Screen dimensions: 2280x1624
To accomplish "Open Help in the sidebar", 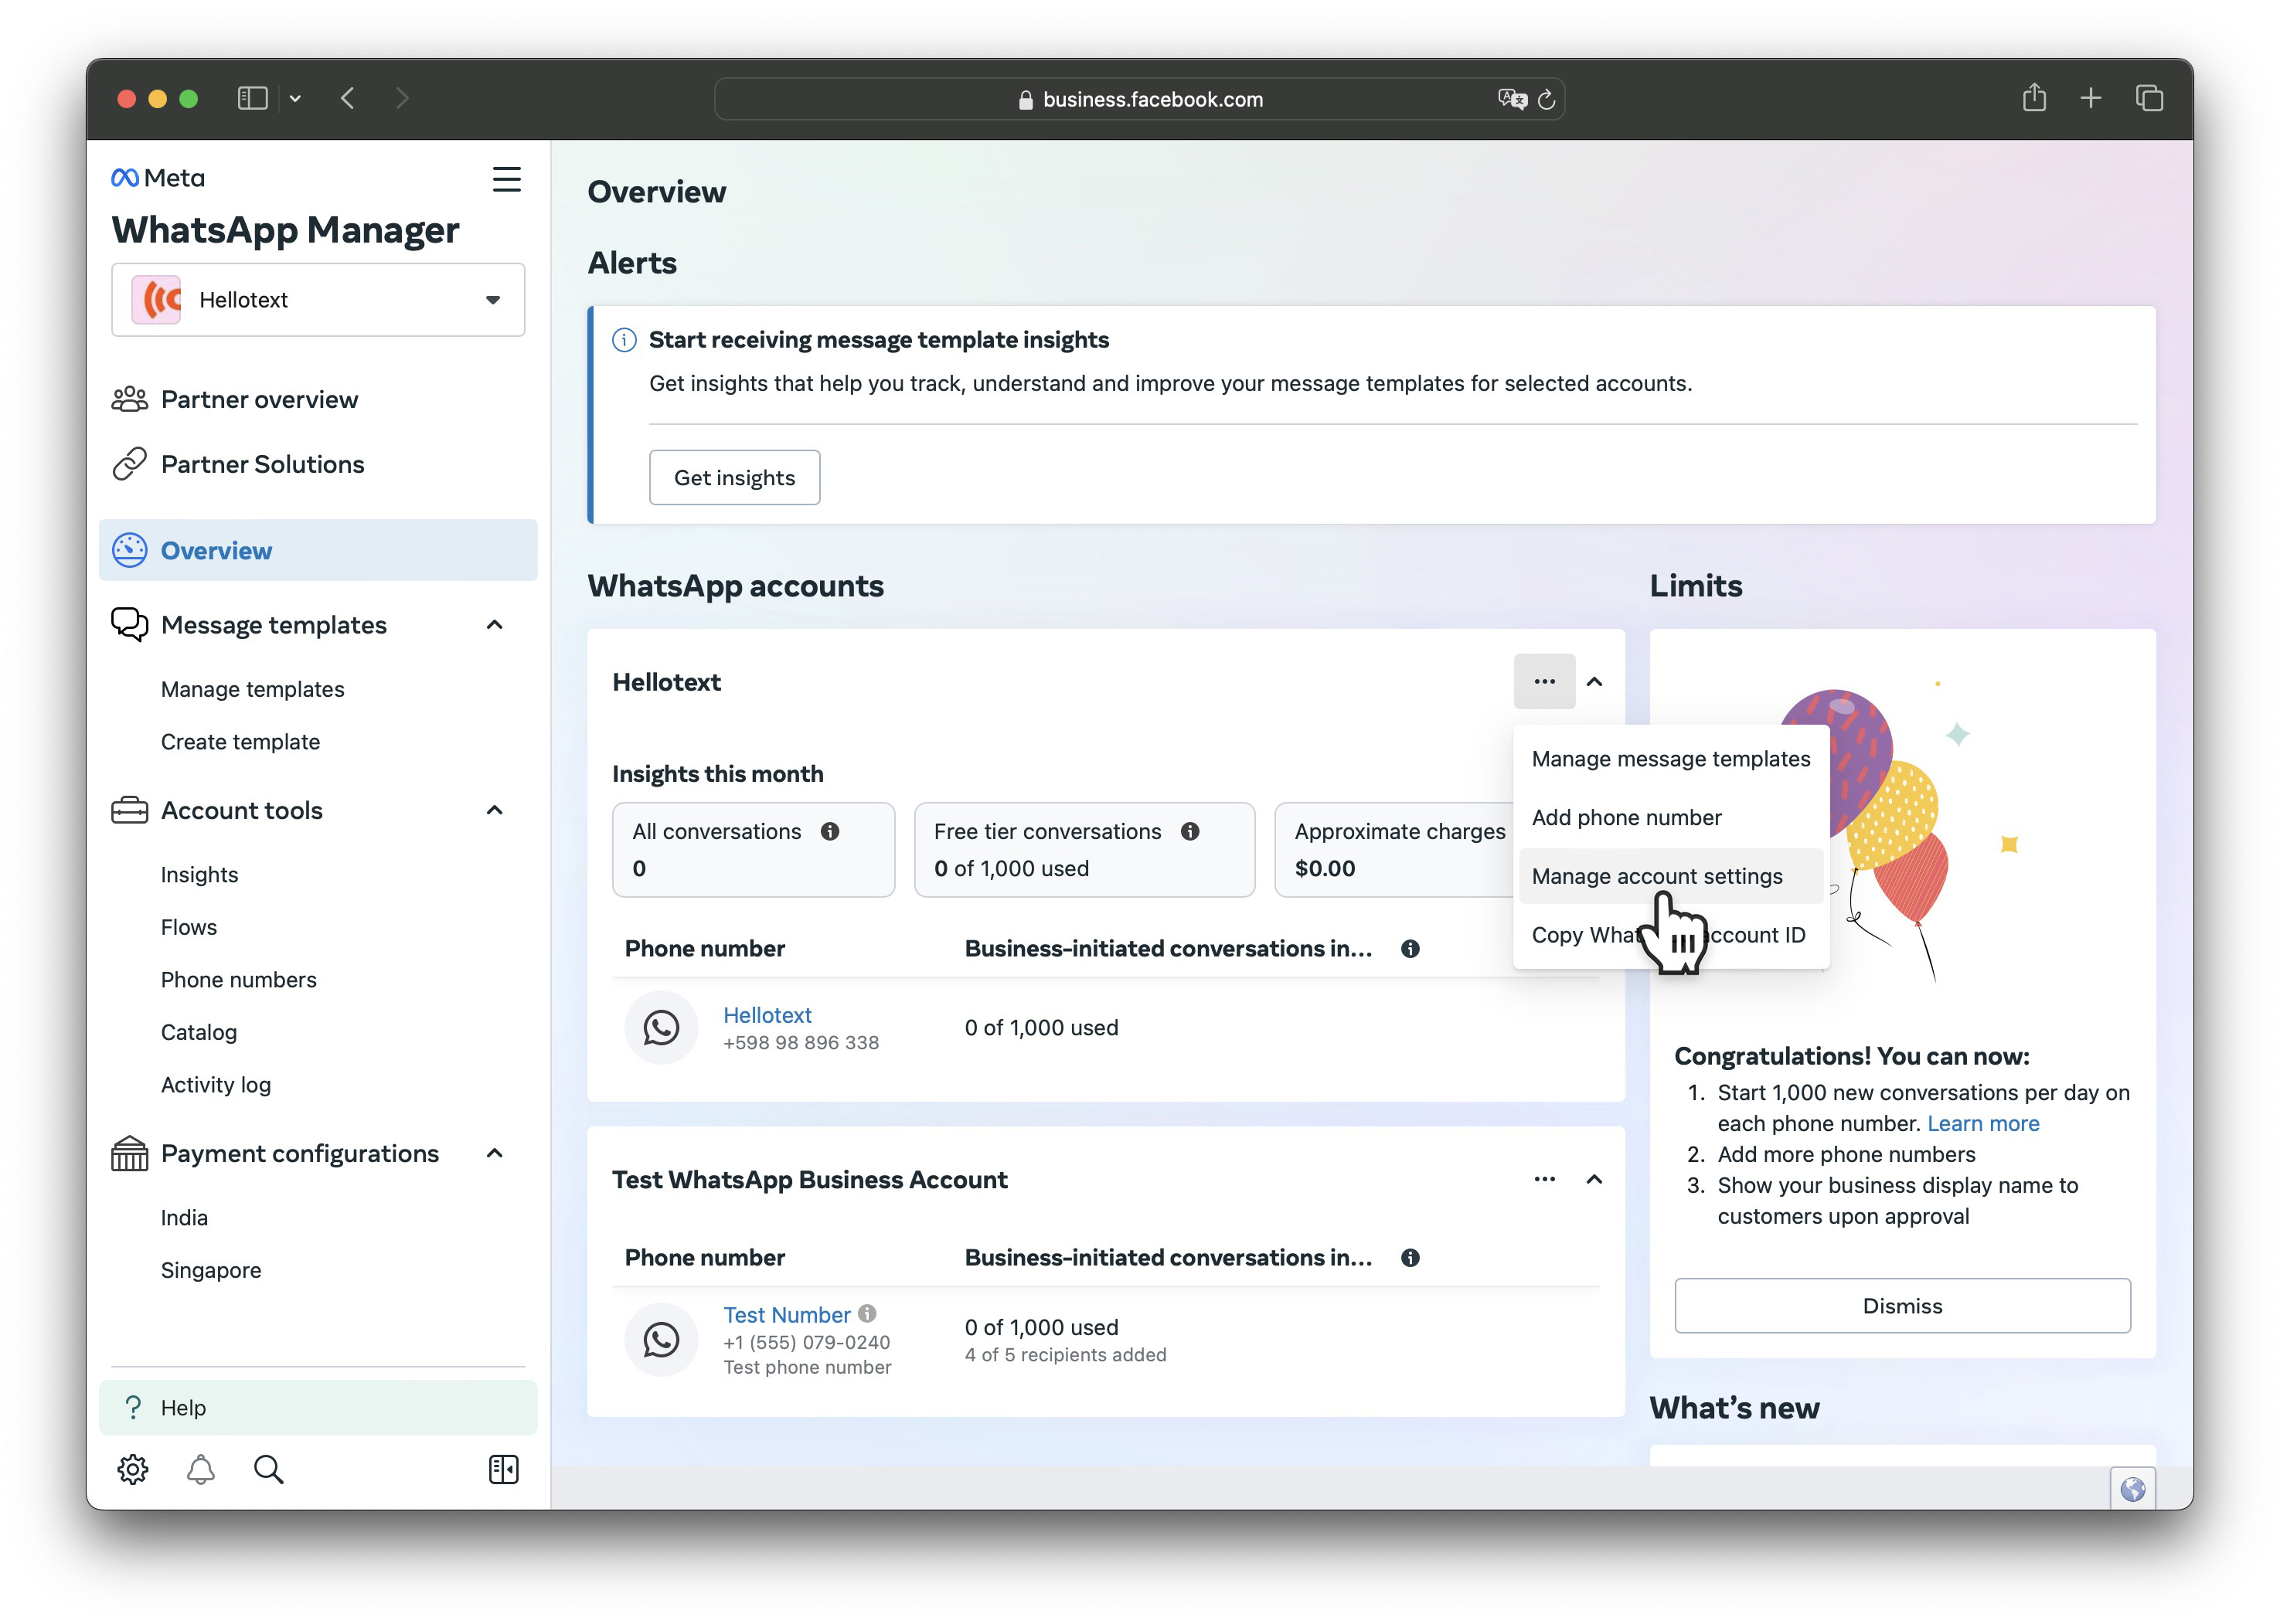I will (x=318, y=1408).
